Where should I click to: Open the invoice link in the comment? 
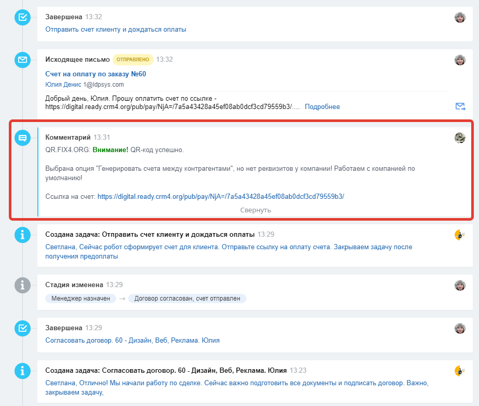point(221,196)
